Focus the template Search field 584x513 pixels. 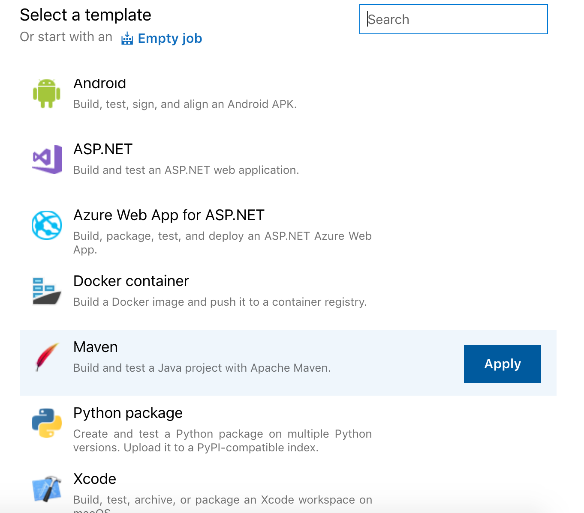453,19
